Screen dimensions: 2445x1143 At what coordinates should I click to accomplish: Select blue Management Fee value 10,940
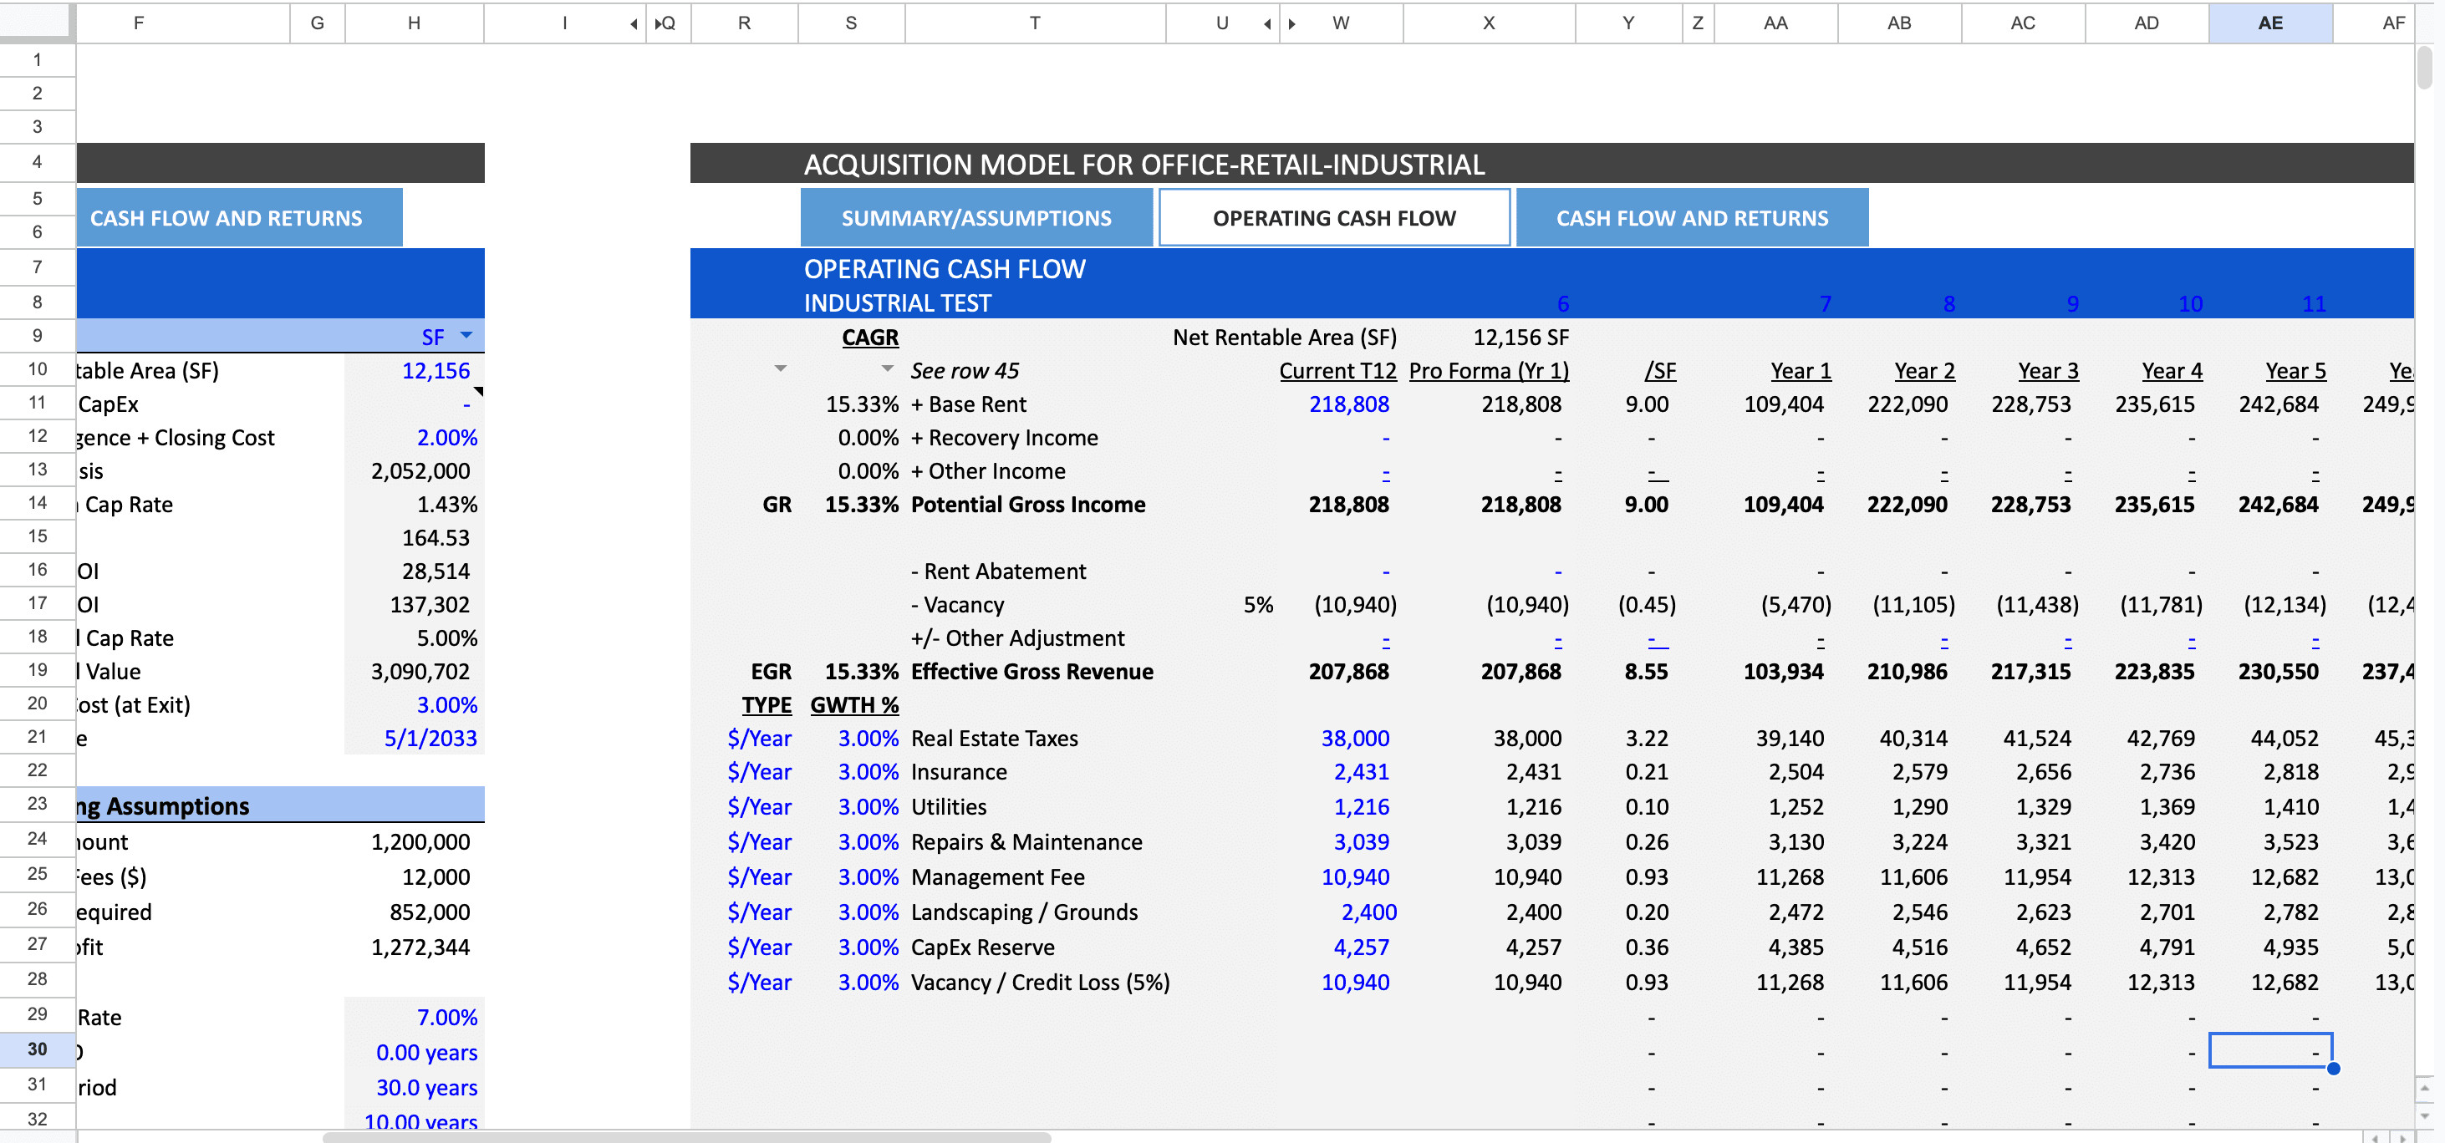tap(1354, 877)
